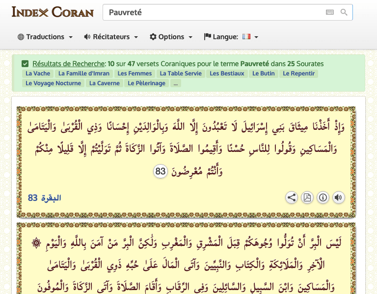The image size is (377, 294).
Task: Click the ornamental hizb marker in second verse
Action: pos(36,243)
